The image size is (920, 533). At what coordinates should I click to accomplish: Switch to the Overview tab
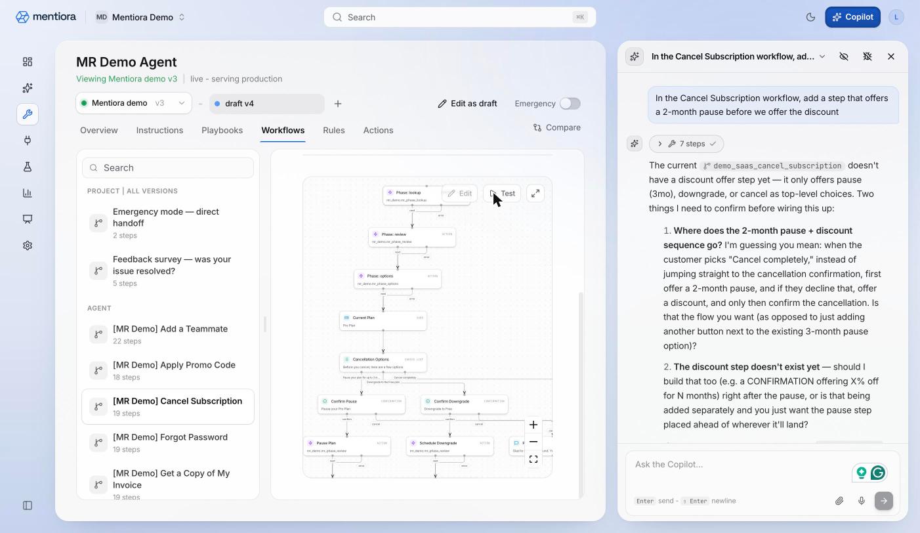coord(99,130)
